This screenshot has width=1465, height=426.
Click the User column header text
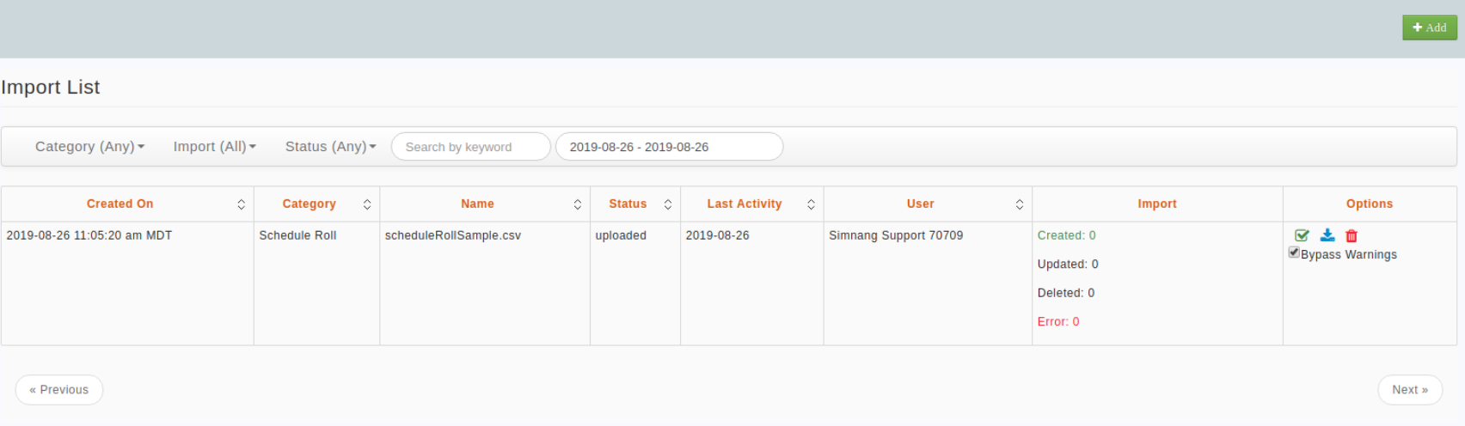tap(920, 204)
